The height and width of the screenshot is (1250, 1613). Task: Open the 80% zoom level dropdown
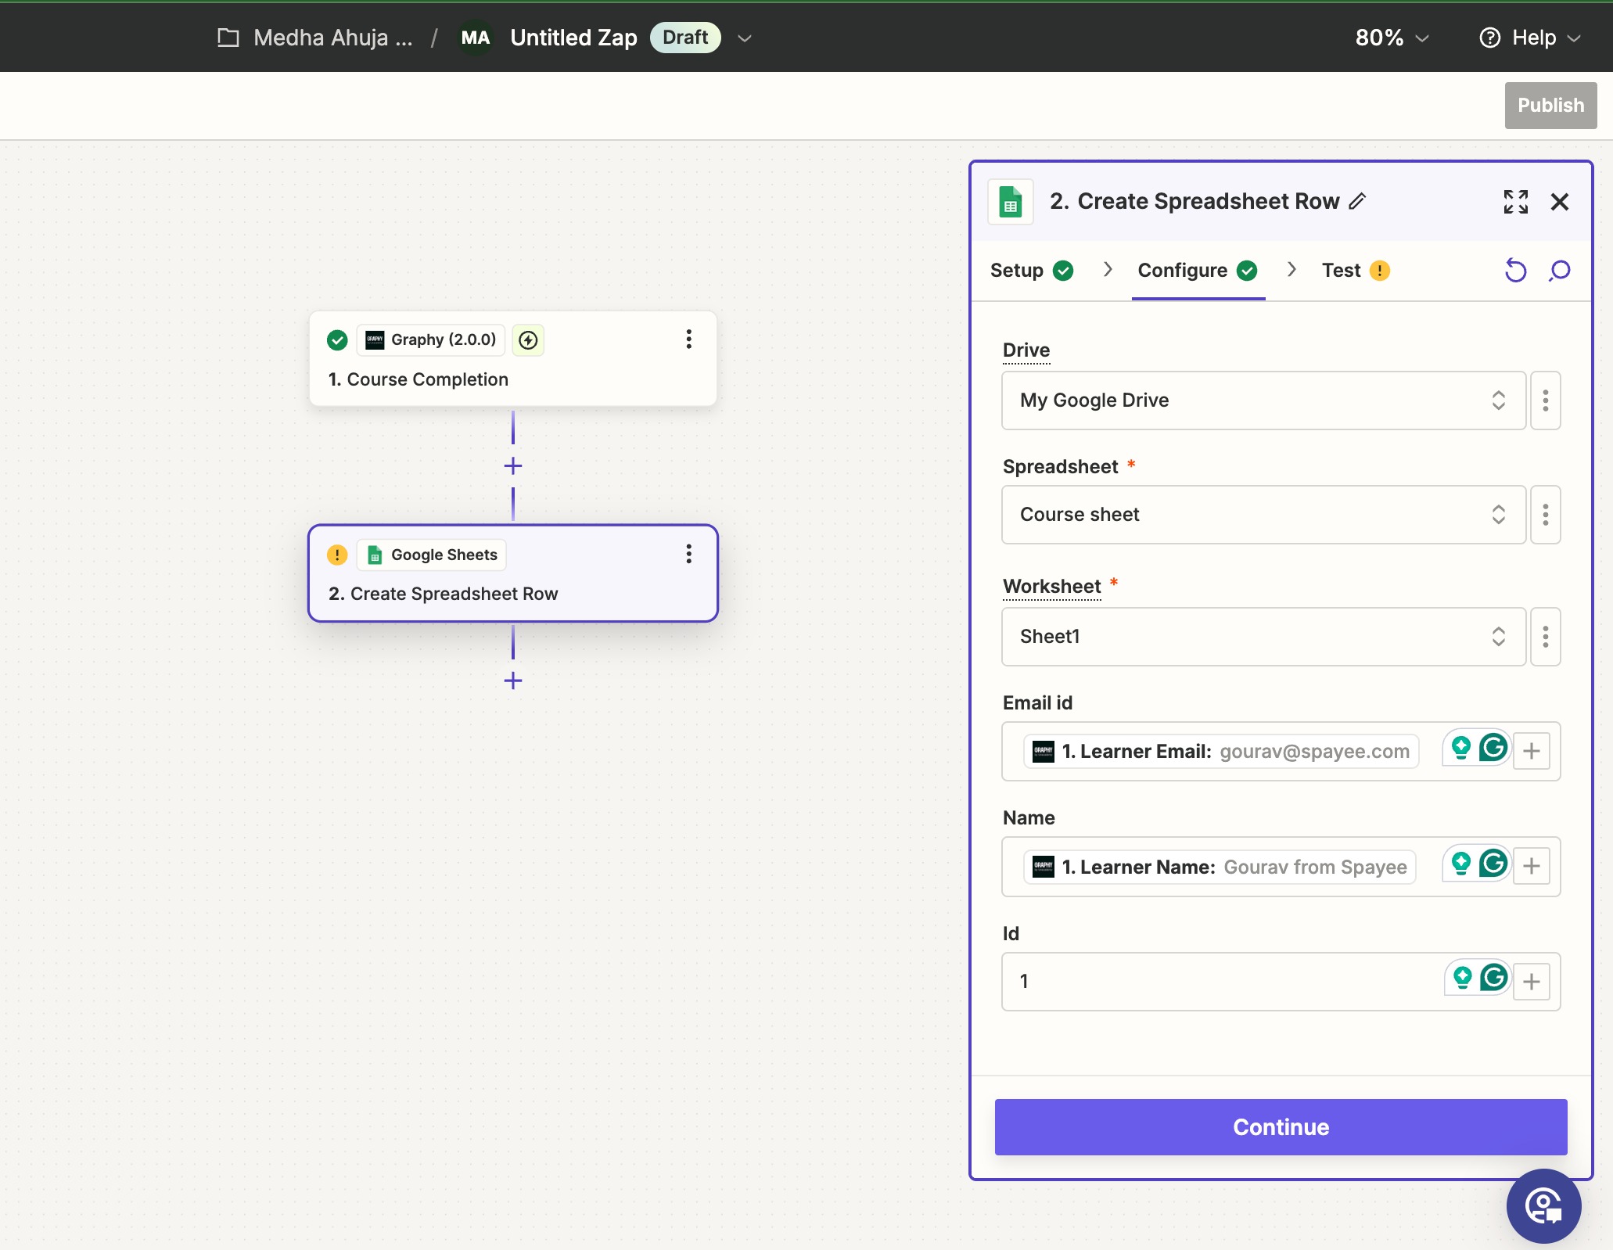click(1392, 38)
